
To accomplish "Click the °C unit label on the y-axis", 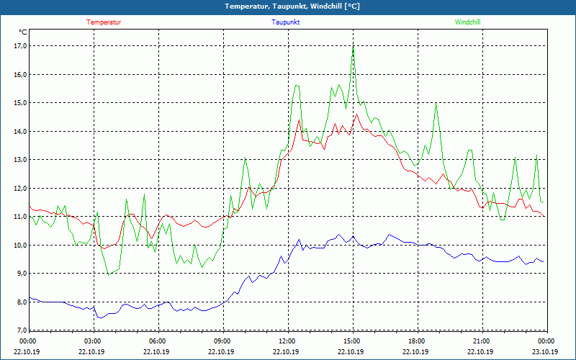I will 22,32.
